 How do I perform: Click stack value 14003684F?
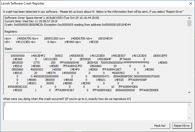click(104, 59)
